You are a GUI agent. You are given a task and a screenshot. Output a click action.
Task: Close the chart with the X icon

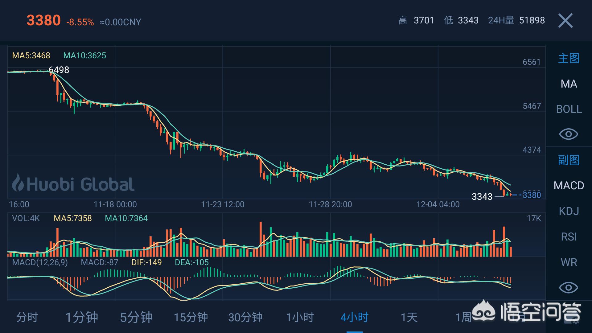pyautogui.click(x=565, y=21)
